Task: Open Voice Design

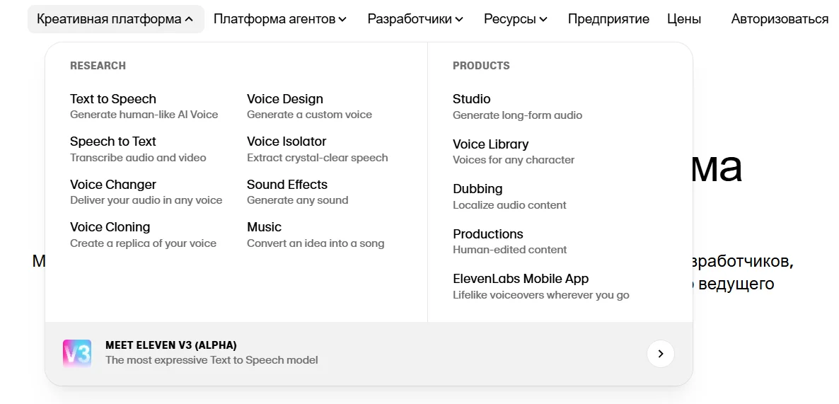Action: point(284,99)
